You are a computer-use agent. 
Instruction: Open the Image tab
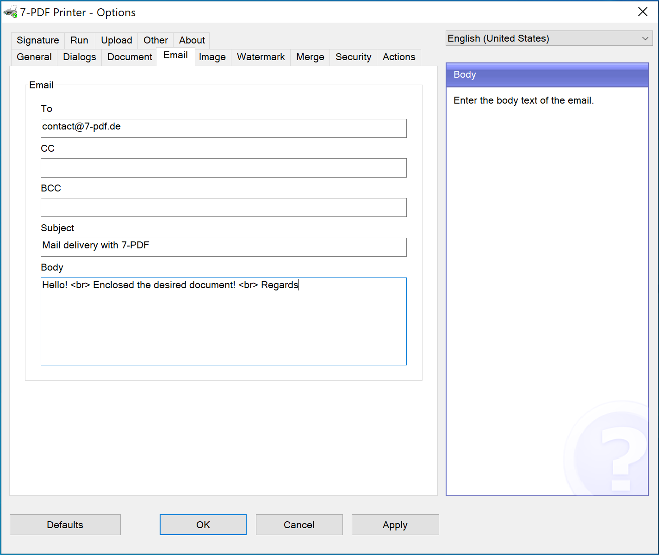[x=212, y=57]
